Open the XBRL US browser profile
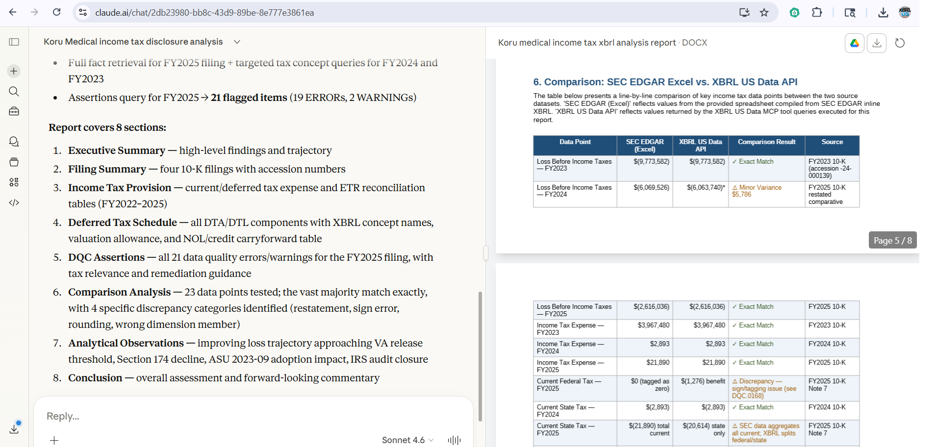The width and height of the screenshot is (937, 447). (x=905, y=13)
